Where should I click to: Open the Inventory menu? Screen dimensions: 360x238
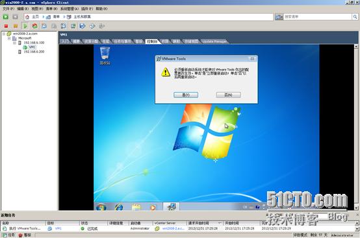(51, 8)
